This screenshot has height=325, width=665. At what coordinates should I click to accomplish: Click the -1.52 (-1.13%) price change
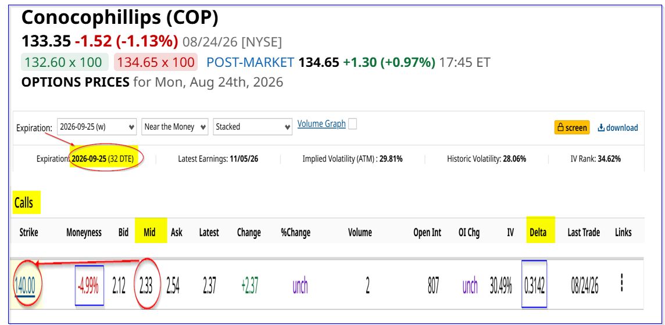pyautogui.click(x=126, y=42)
